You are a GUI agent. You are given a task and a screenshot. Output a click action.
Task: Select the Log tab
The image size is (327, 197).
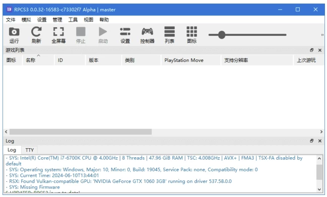point(12,150)
